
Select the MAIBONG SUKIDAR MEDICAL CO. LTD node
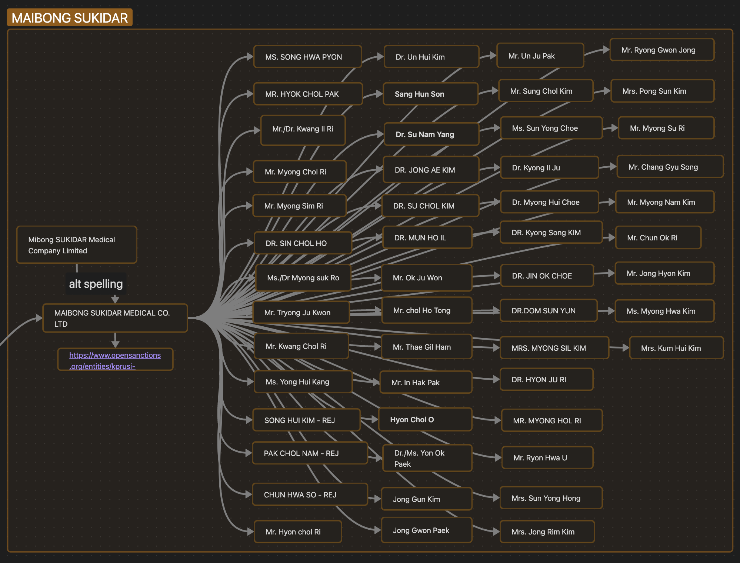tap(115, 318)
